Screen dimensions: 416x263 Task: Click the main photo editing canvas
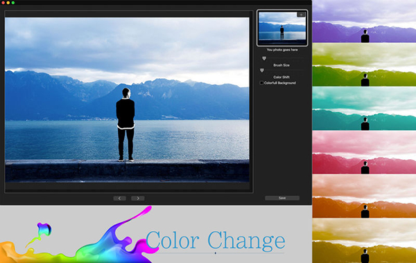[127, 100]
